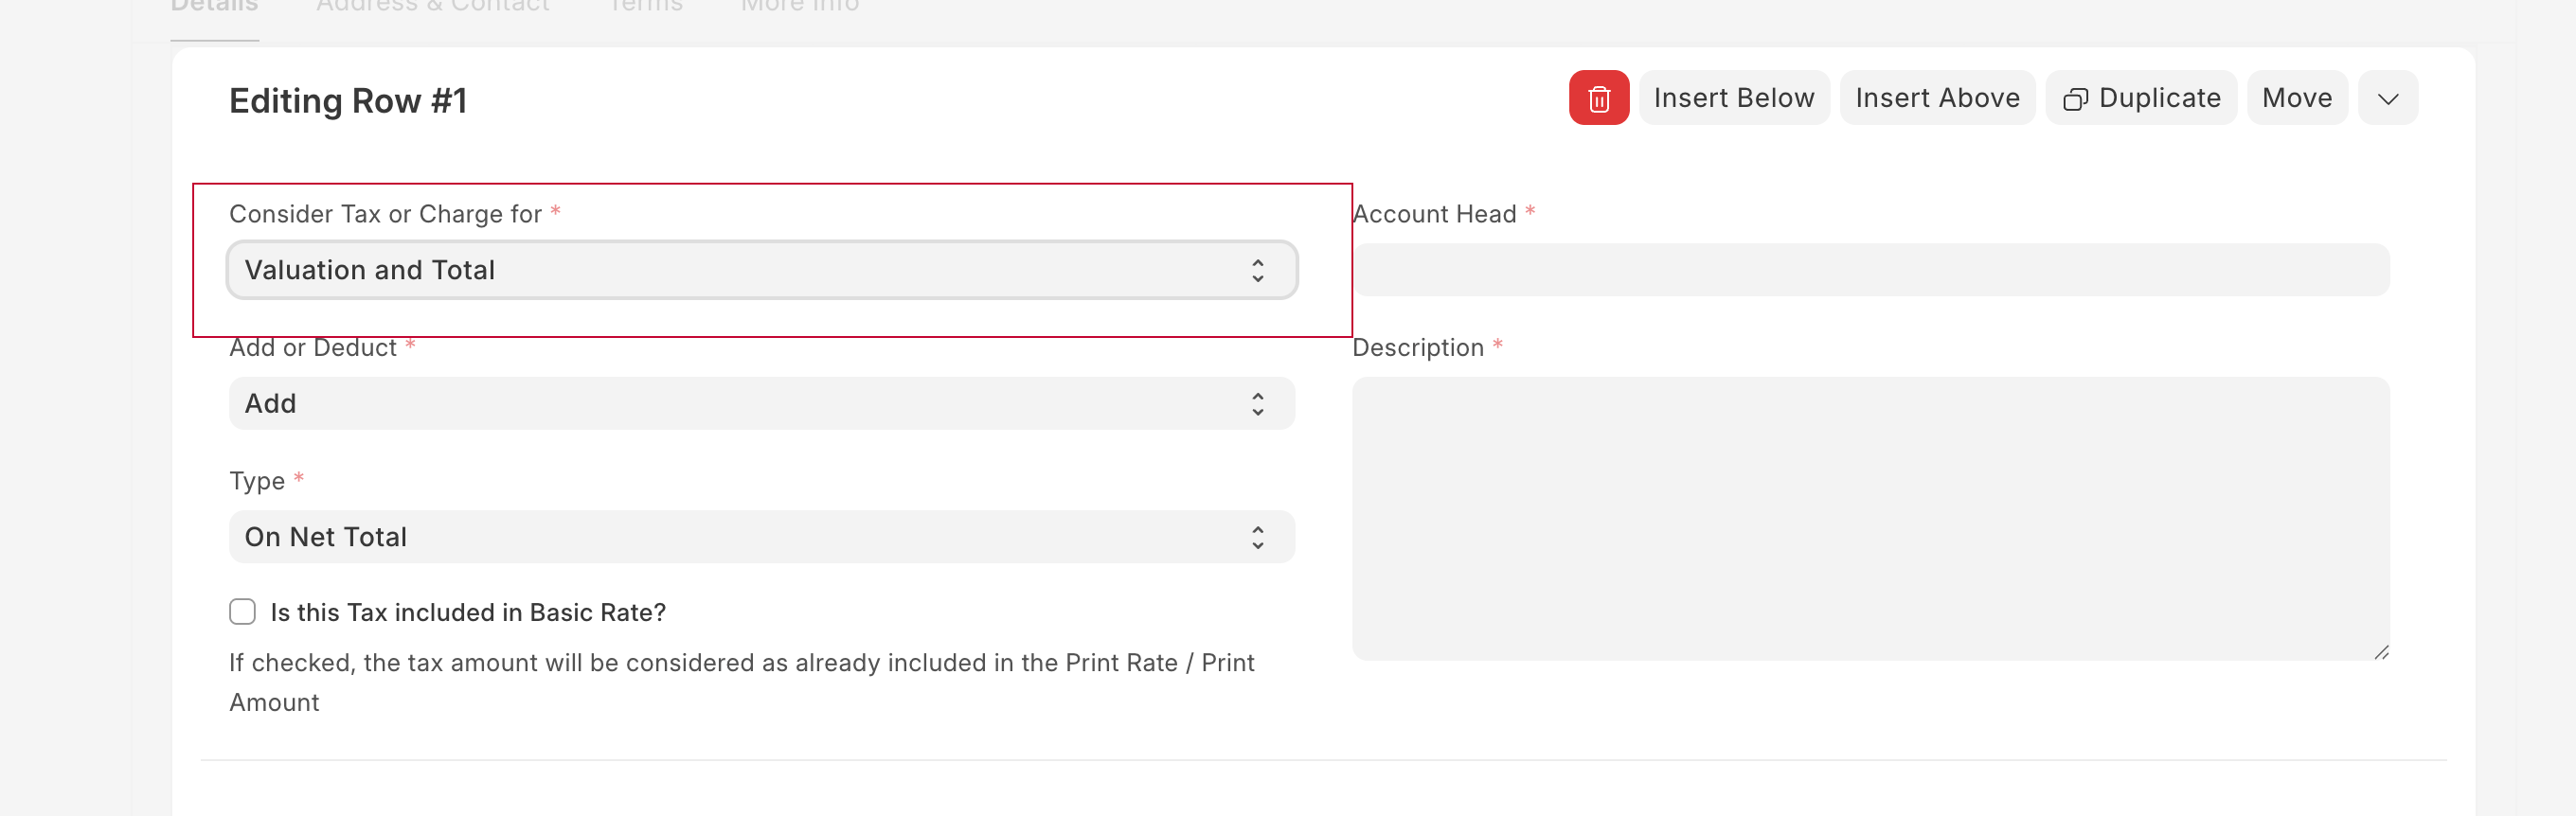
Task: Open the Address & Contact tab
Action: 432,8
